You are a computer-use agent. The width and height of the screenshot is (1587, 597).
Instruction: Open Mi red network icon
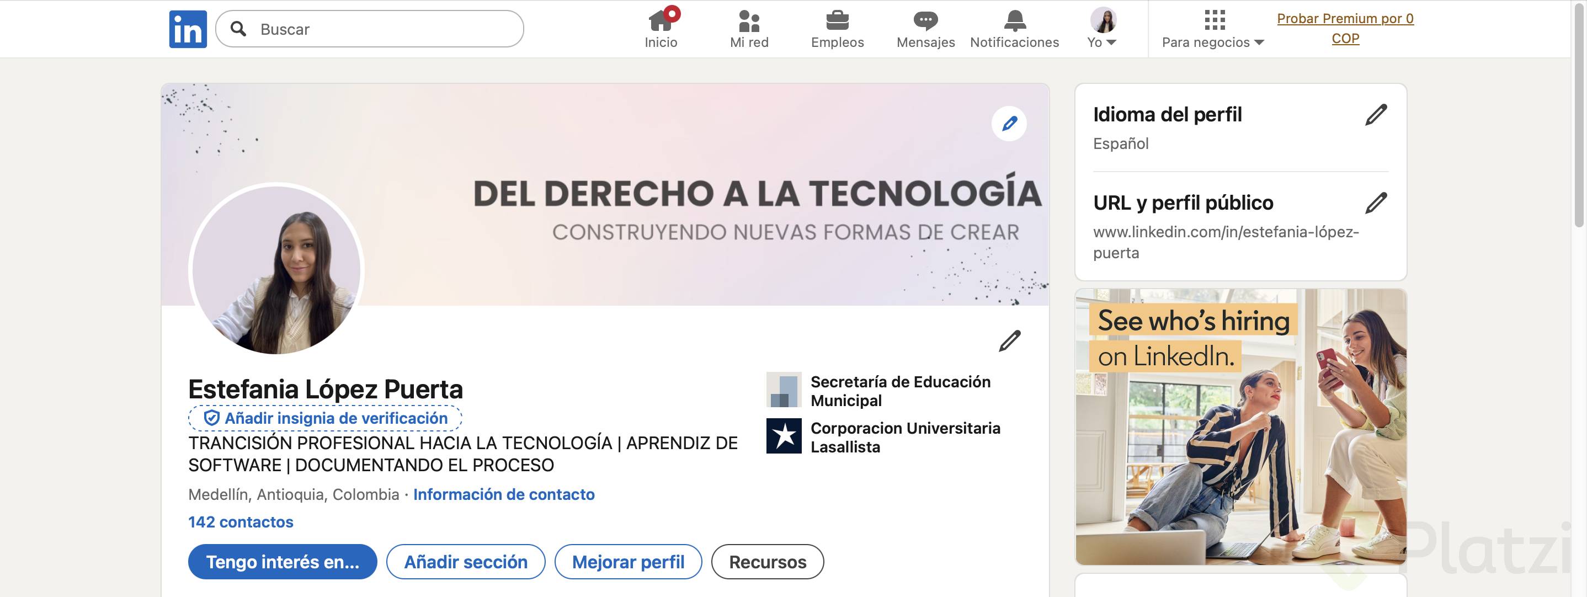coord(748,22)
